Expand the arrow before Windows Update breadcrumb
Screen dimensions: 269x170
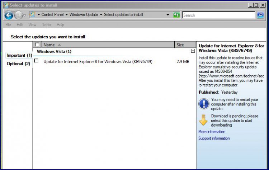tap(67, 15)
